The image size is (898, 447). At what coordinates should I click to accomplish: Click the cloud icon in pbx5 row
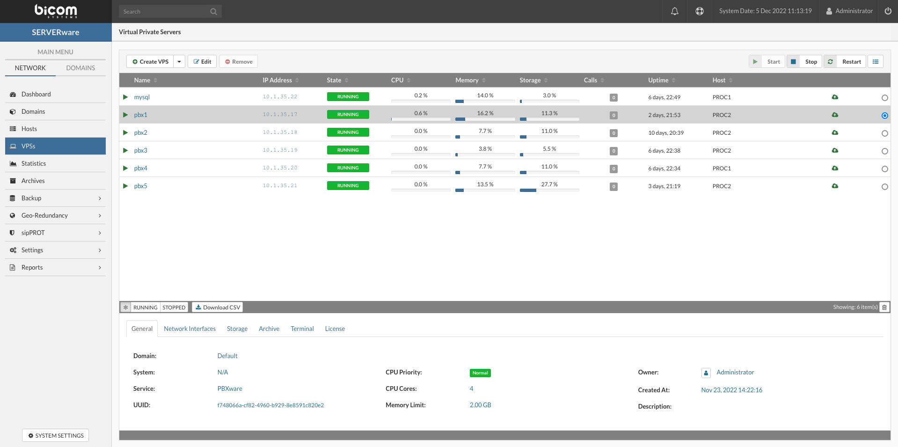(835, 186)
